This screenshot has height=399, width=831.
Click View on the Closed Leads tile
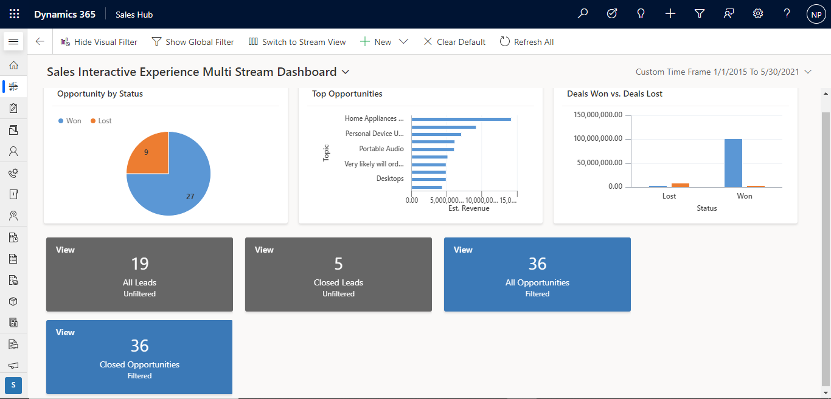pyautogui.click(x=264, y=250)
